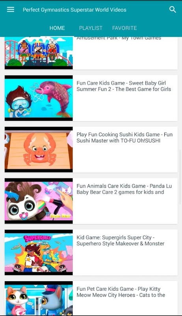Open the hamburger navigation menu
The width and height of the screenshot is (182, 316).
click(11, 9)
